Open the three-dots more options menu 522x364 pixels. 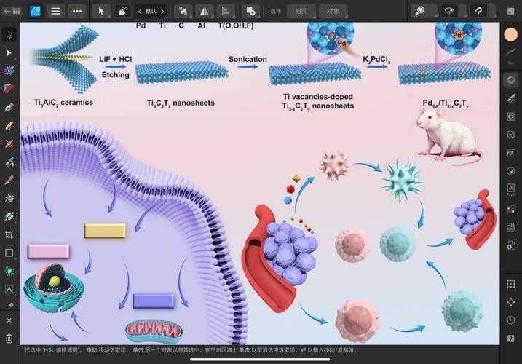pyautogui.click(x=76, y=11)
